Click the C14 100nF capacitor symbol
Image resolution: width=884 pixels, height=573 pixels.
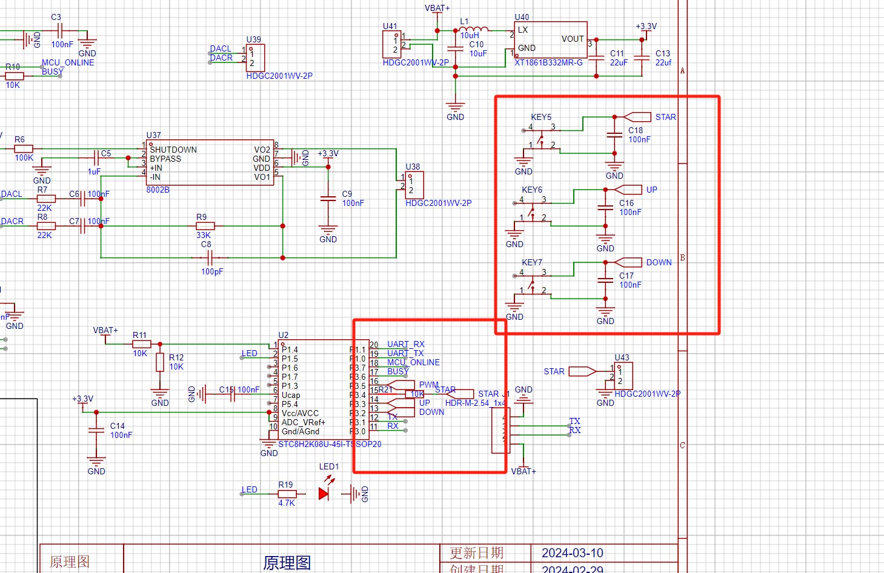point(96,431)
